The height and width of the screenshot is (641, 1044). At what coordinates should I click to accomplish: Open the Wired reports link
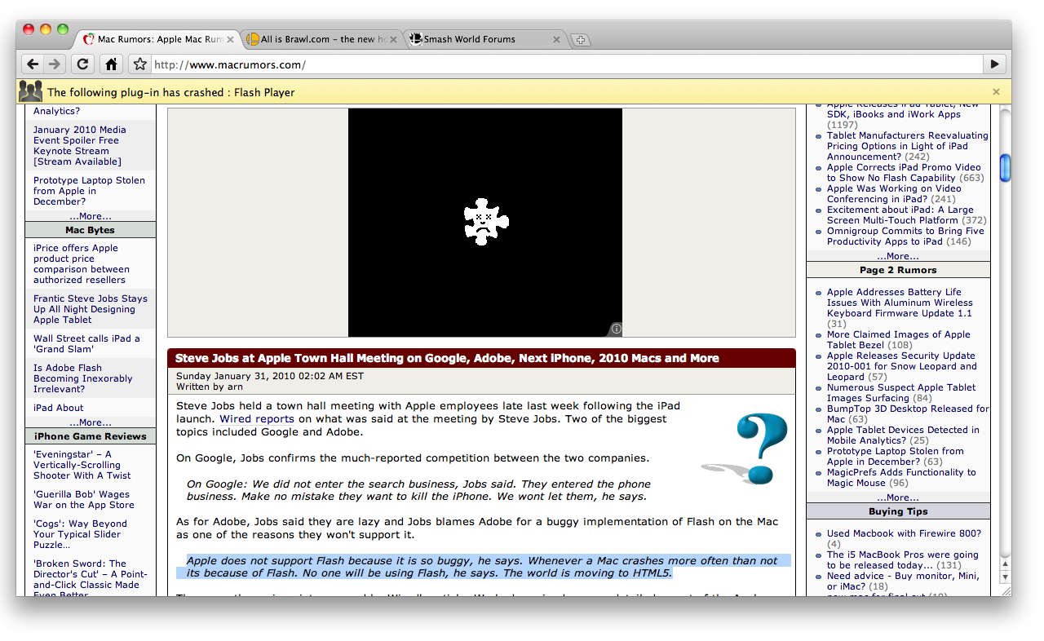[x=257, y=419]
